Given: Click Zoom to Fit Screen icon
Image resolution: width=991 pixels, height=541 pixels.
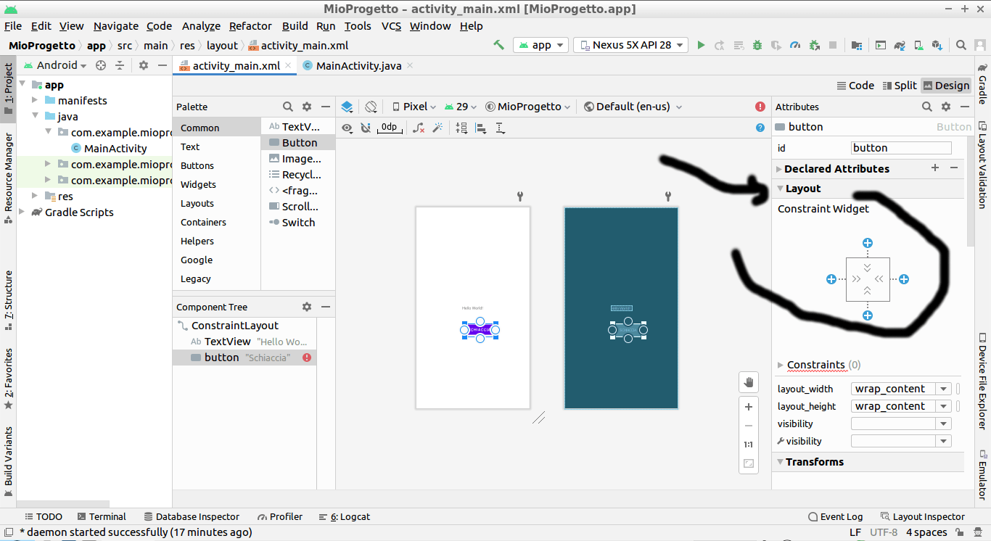Looking at the screenshot, I should pyautogui.click(x=749, y=463).
